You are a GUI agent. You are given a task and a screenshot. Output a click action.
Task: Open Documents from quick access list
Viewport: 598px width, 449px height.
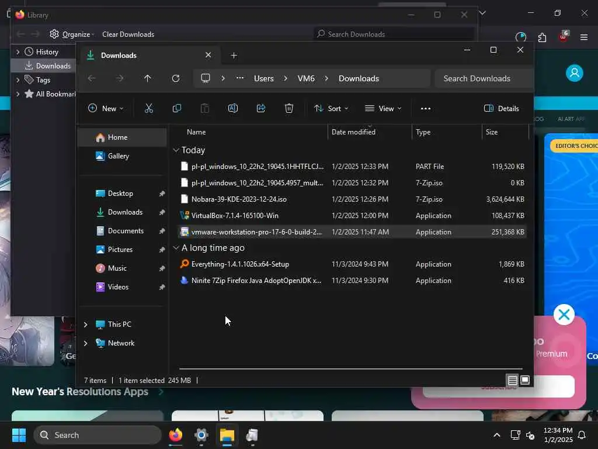[x=122, y=230]
